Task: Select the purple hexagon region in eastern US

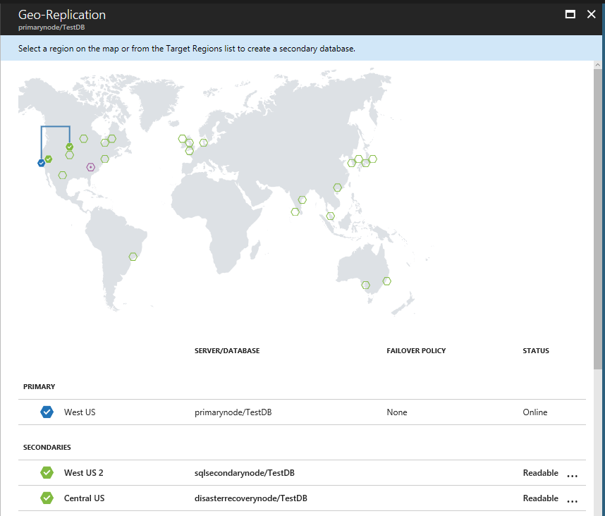Action: pyautogui.click(x=91, y=167)
